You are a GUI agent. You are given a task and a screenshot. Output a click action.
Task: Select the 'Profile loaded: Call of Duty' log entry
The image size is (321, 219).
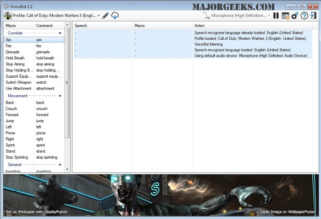pyautogui.click(x=193, y=38)
